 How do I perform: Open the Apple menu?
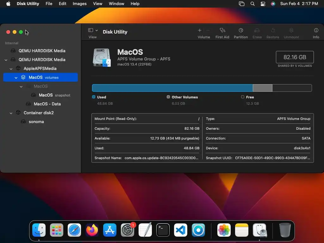(8, 4)
